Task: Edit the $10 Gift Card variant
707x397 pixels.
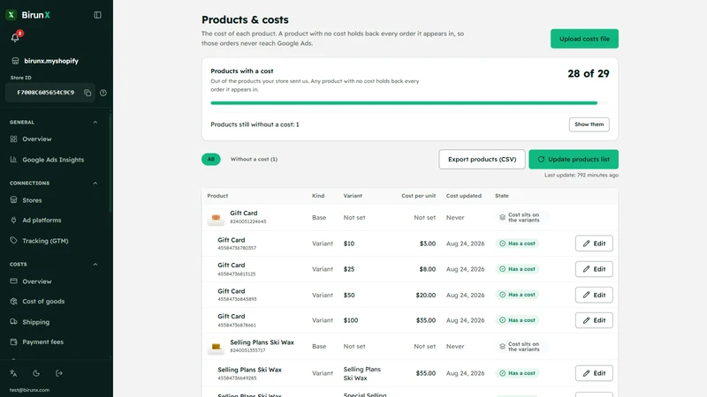Action: (594, 243)
